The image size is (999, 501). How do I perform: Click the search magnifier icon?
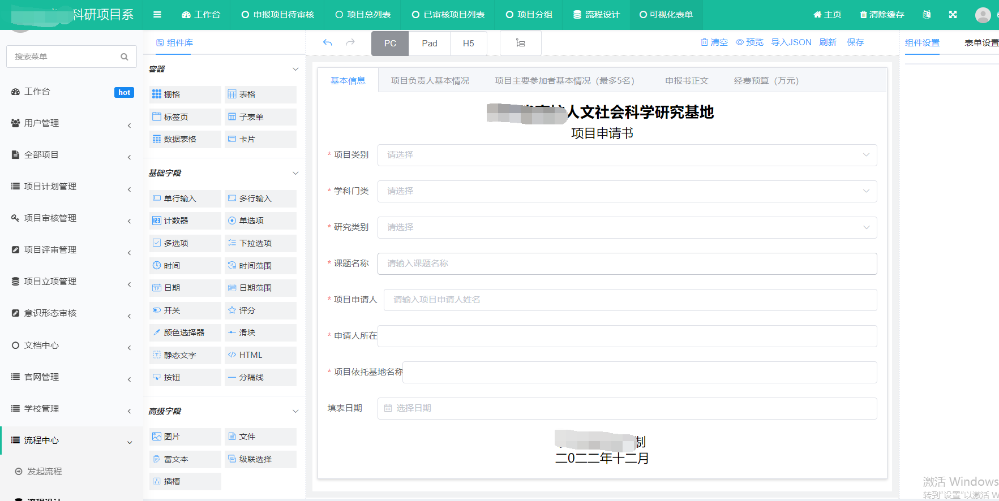click(125, 57)
